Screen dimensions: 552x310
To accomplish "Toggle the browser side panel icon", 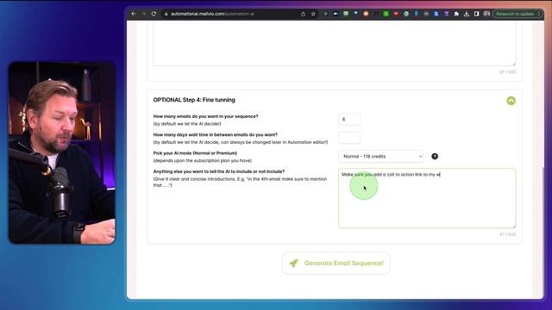I will coord(476,14).
